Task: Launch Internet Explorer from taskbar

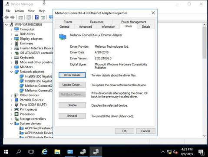Action: [x=44, y=152]
